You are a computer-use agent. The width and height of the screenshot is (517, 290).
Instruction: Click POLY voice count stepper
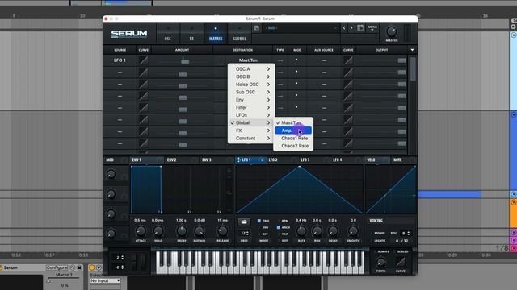pos(406,233)
